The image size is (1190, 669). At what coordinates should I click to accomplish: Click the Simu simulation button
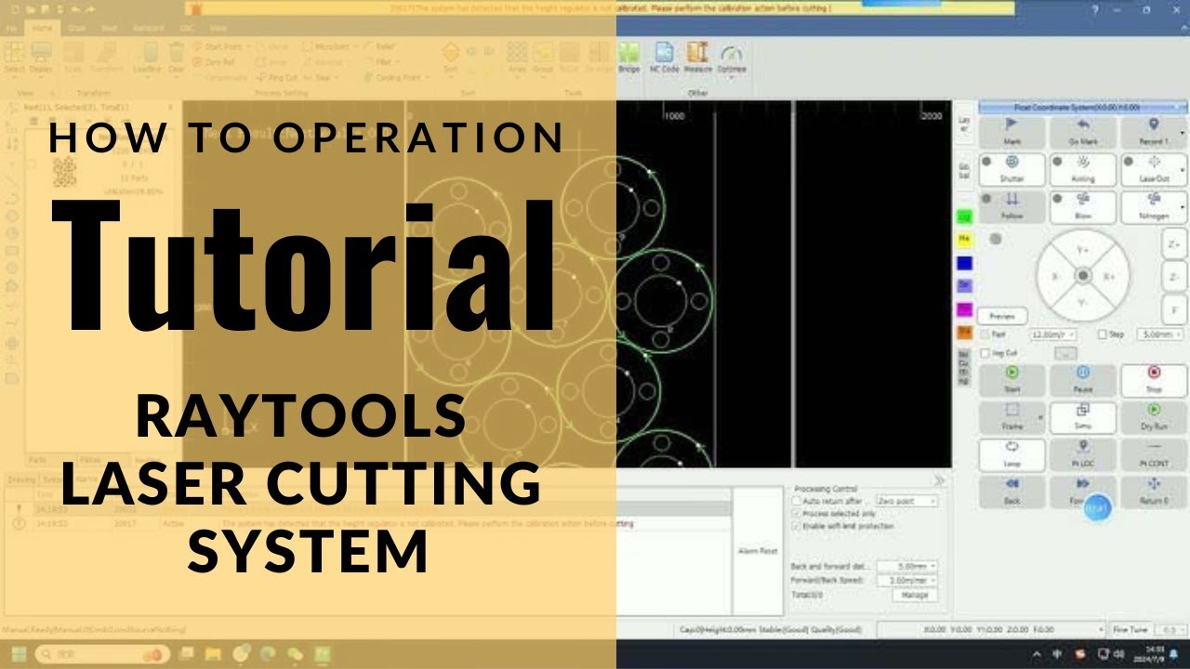click(x=1083, y=416)
